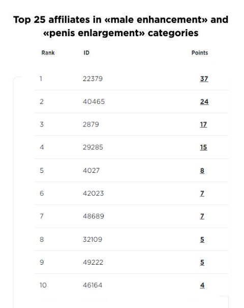Open the 15 points link for ID 29285
Screen dimensions: 244x308
coord(203,147)
